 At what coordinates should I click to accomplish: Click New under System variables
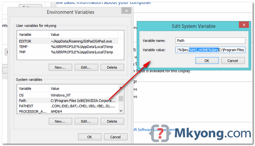(60, 121)
